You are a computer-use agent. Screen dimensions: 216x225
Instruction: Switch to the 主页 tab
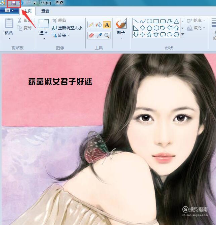pos(28,11)
